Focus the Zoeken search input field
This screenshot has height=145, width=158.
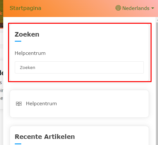click(x=79, y=67)
